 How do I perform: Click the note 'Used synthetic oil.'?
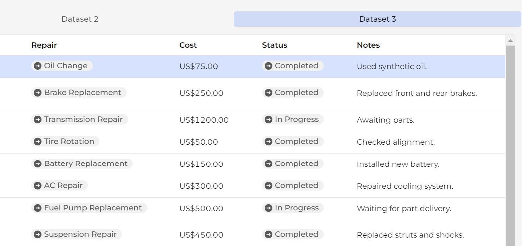tap(392, 66)
